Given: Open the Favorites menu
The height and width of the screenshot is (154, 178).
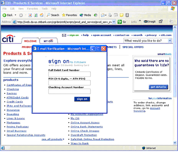Looking at the screenshot, I should pyautogui.click(x=32, y=9).
